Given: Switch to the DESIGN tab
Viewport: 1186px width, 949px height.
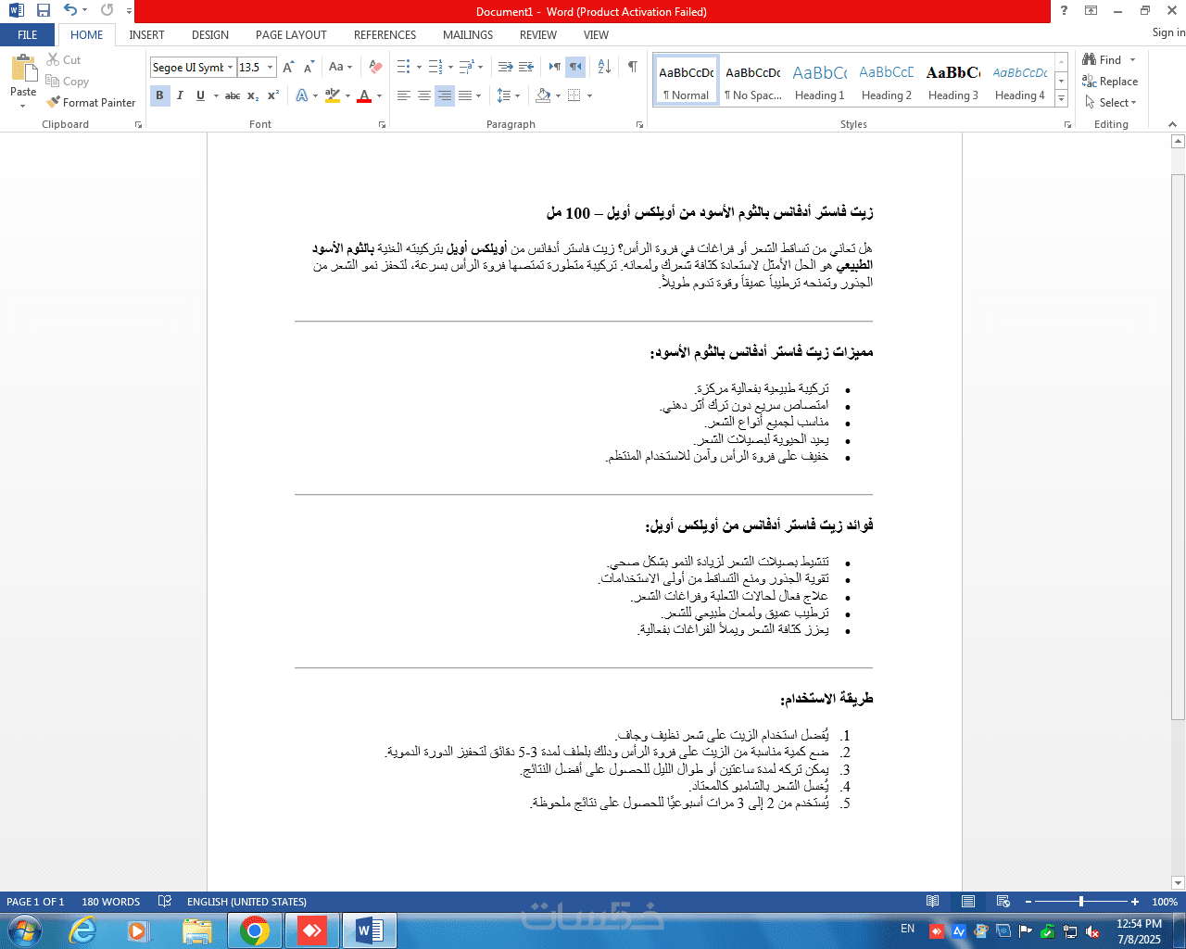Looking at the screenshot, I should pyautogui.click(x=210, y=35).
